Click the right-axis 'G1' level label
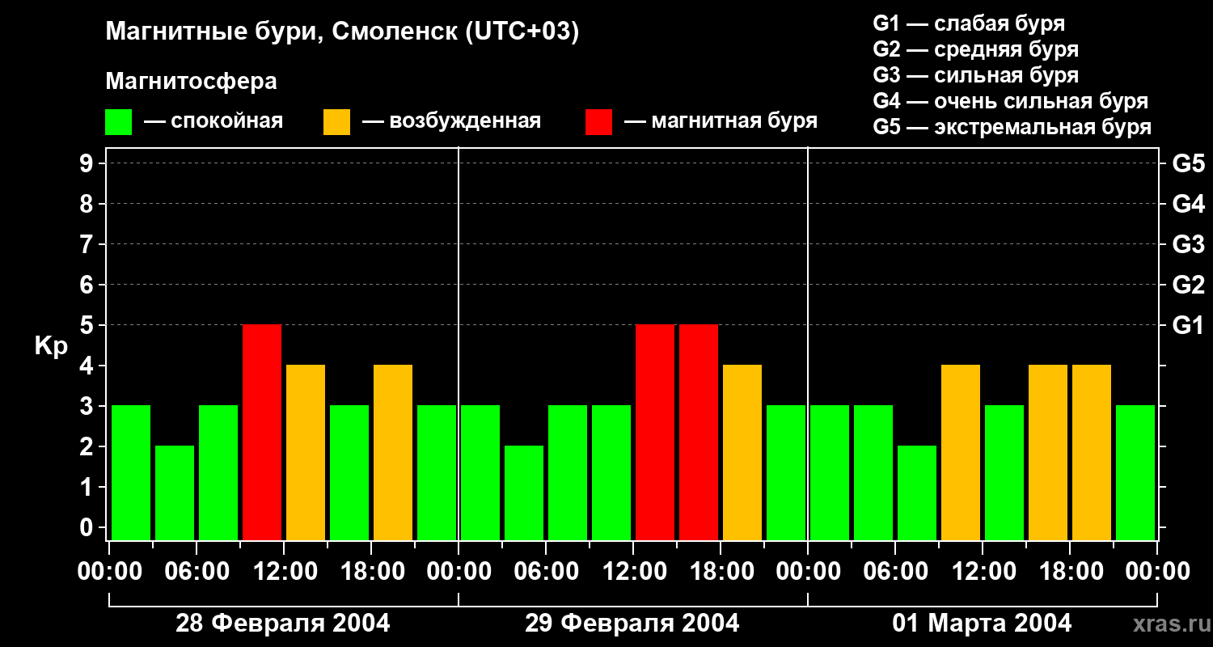Image resolution: width=1213 pixels, height=647 pixels. [x=1189, y=325]
